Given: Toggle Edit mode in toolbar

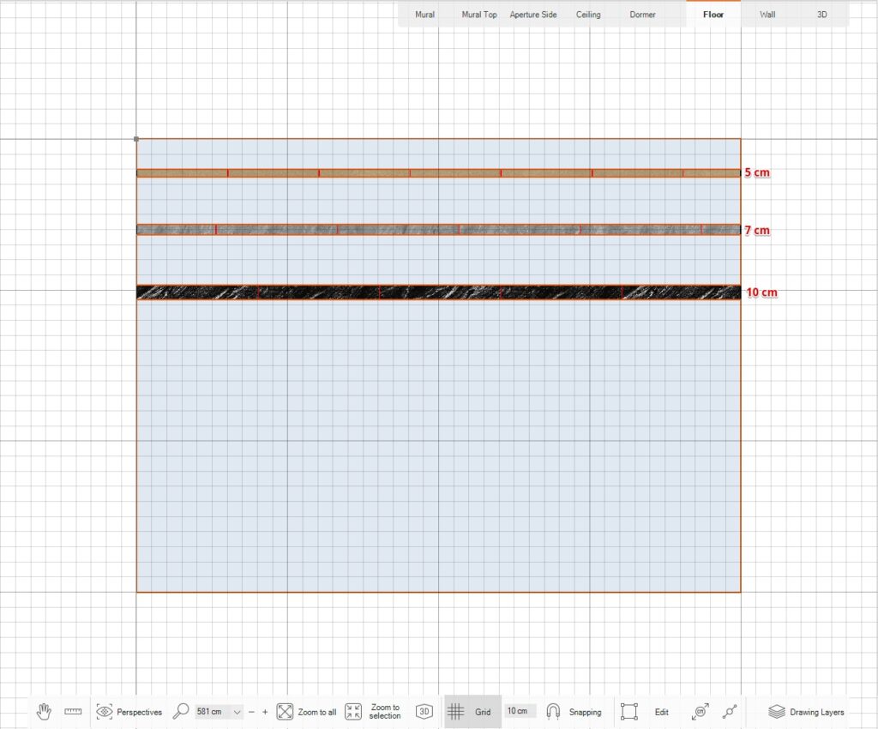Looking at the screenshot, I should [645, 712].
